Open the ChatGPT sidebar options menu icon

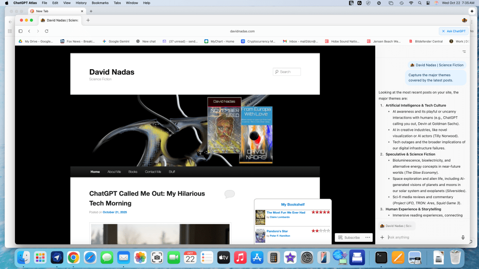tap(464, 51)
